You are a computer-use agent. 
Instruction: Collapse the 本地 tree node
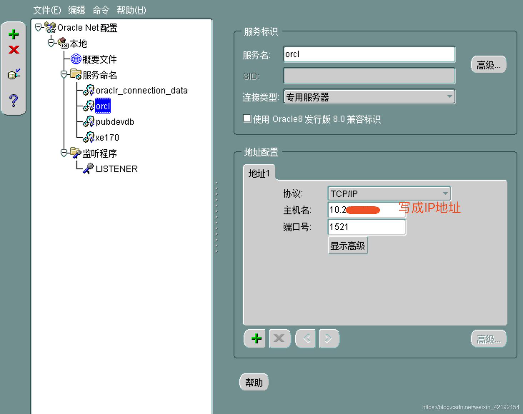(x=51, y=43)
